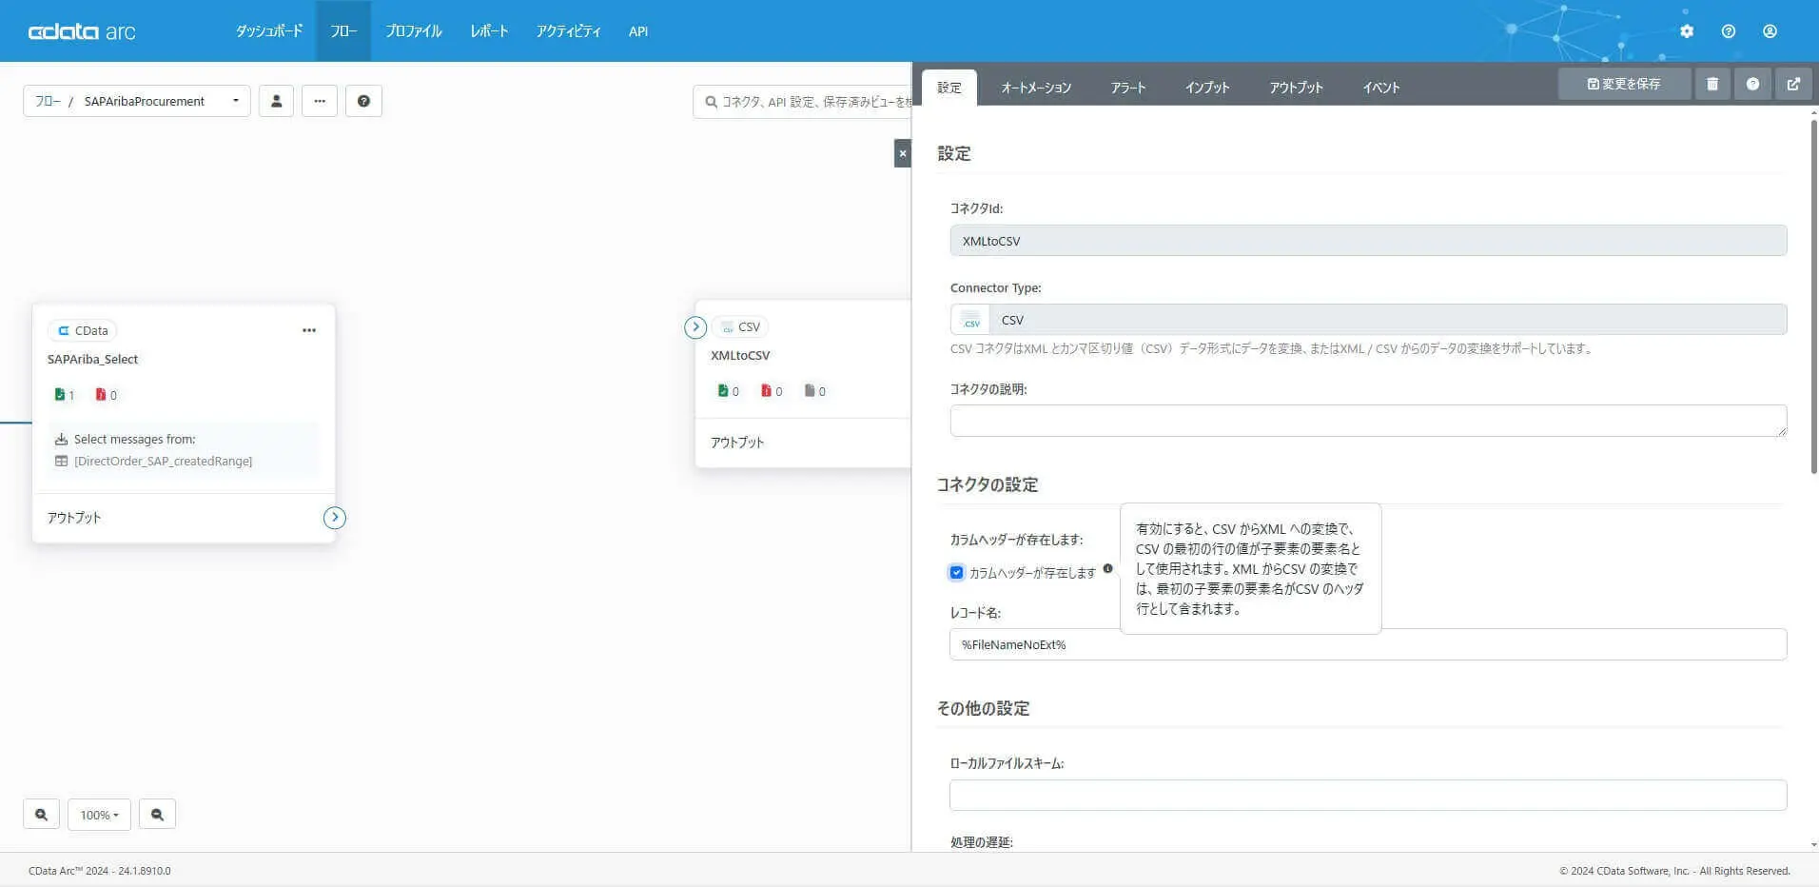Close the connector settings panel
This screenshot has width=1819, height=887.
tap(903, 153)
